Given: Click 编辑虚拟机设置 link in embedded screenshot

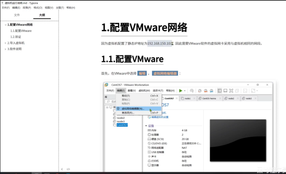Looking at the screenshot, I should pos(160,117).
